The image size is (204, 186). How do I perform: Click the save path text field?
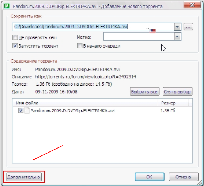(x=93, y=27)
